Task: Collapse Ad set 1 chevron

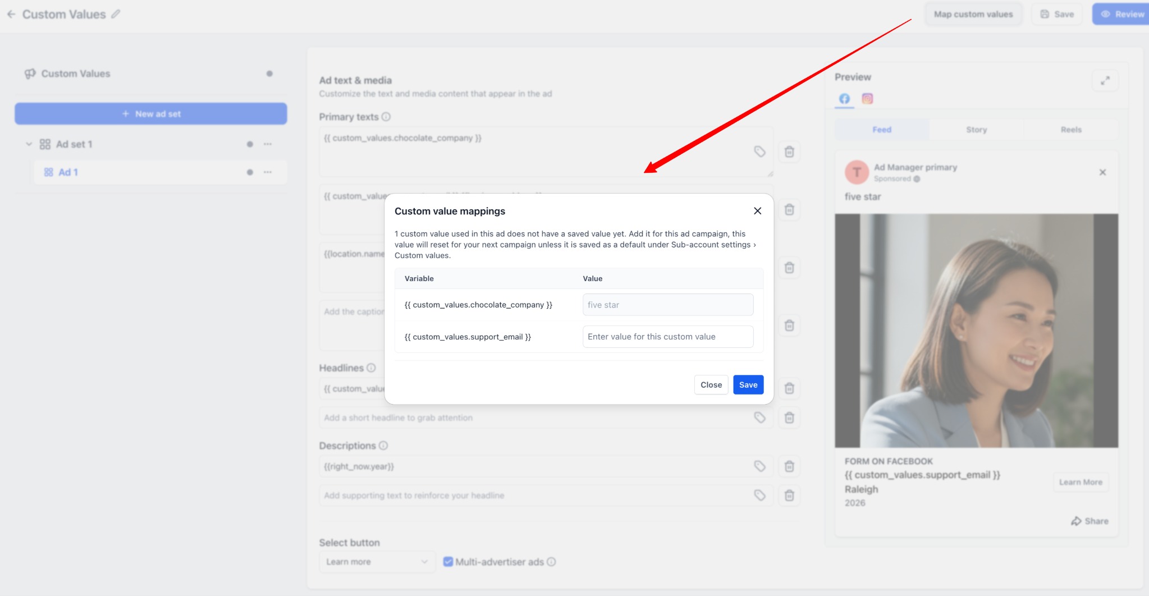Action: coord(29,144)
